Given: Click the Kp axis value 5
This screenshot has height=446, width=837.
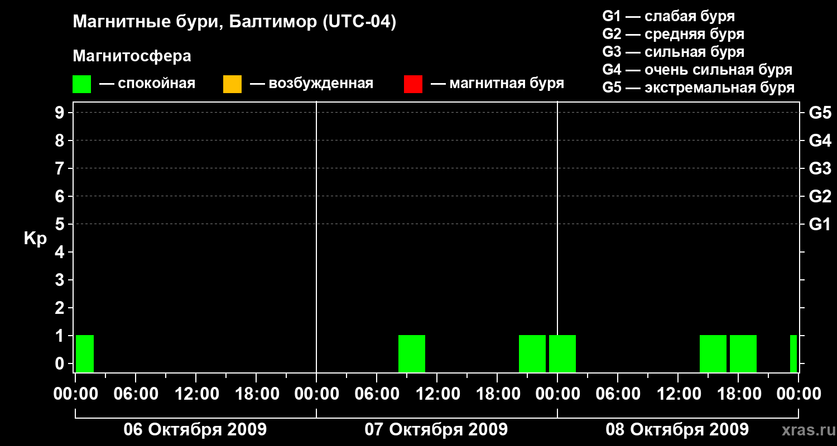Looking at the screenshot, I should tap(61, 224).
